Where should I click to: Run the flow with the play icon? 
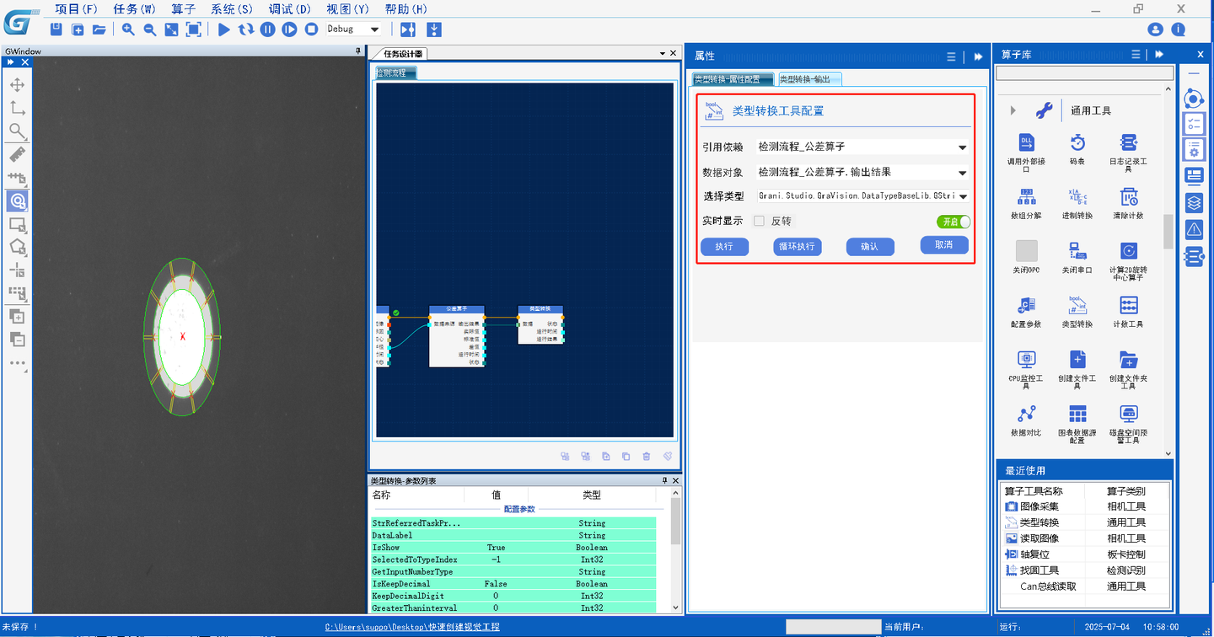pyautogui.click(x=223, y=29)
